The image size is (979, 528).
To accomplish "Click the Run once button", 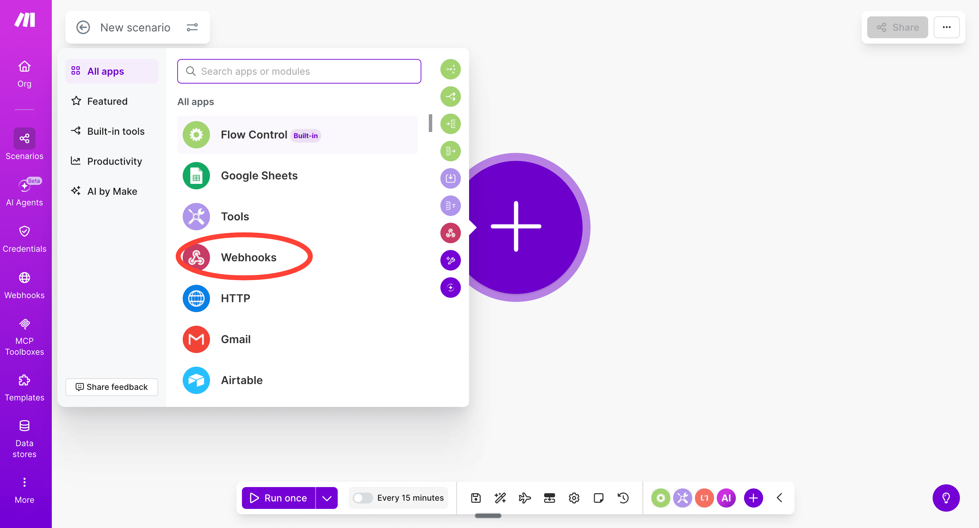I will [x=278, y=498].
